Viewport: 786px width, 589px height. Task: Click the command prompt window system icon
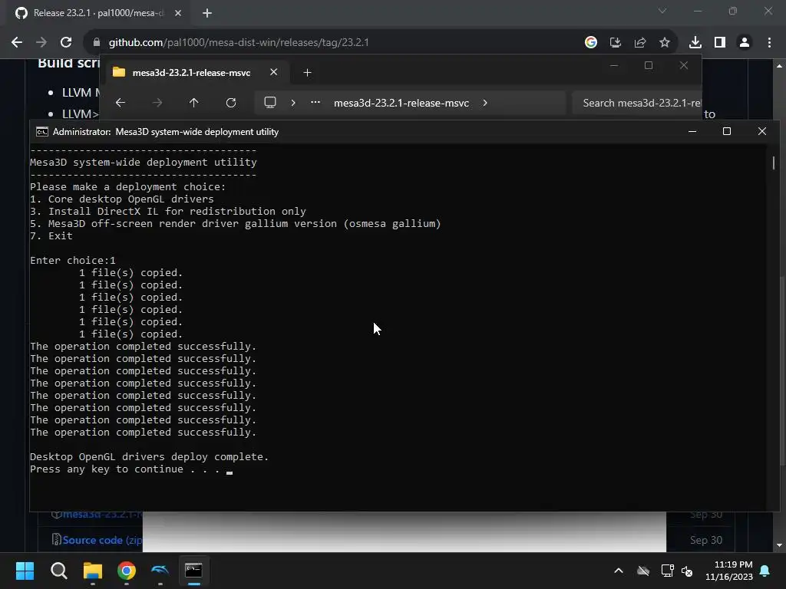[42, 132]
